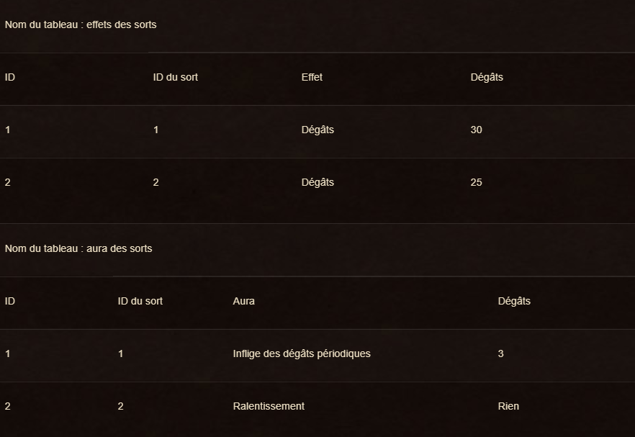The height and width of the screenshot is (437, 635).
Task: Select the "Rien" damage cell
Action: [x=508, y=406]
